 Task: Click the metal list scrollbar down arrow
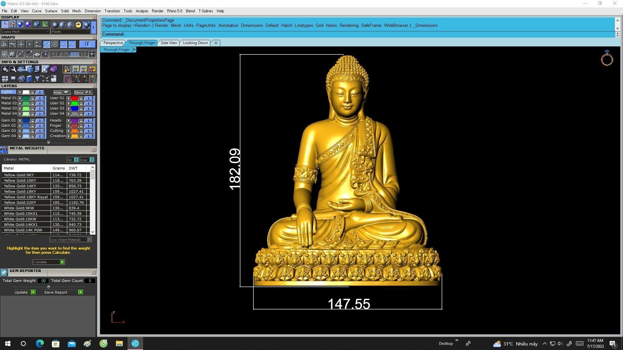pos(93,232)
